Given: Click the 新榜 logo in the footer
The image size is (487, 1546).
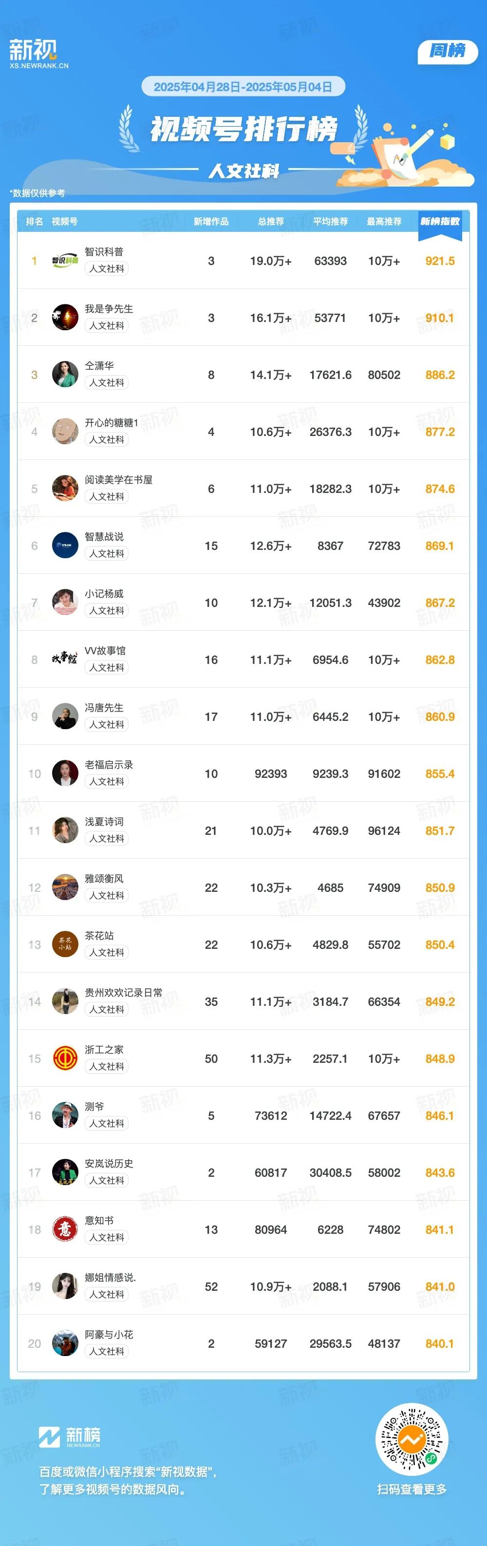Looking at the screenshot, I should coord(70,1437).
